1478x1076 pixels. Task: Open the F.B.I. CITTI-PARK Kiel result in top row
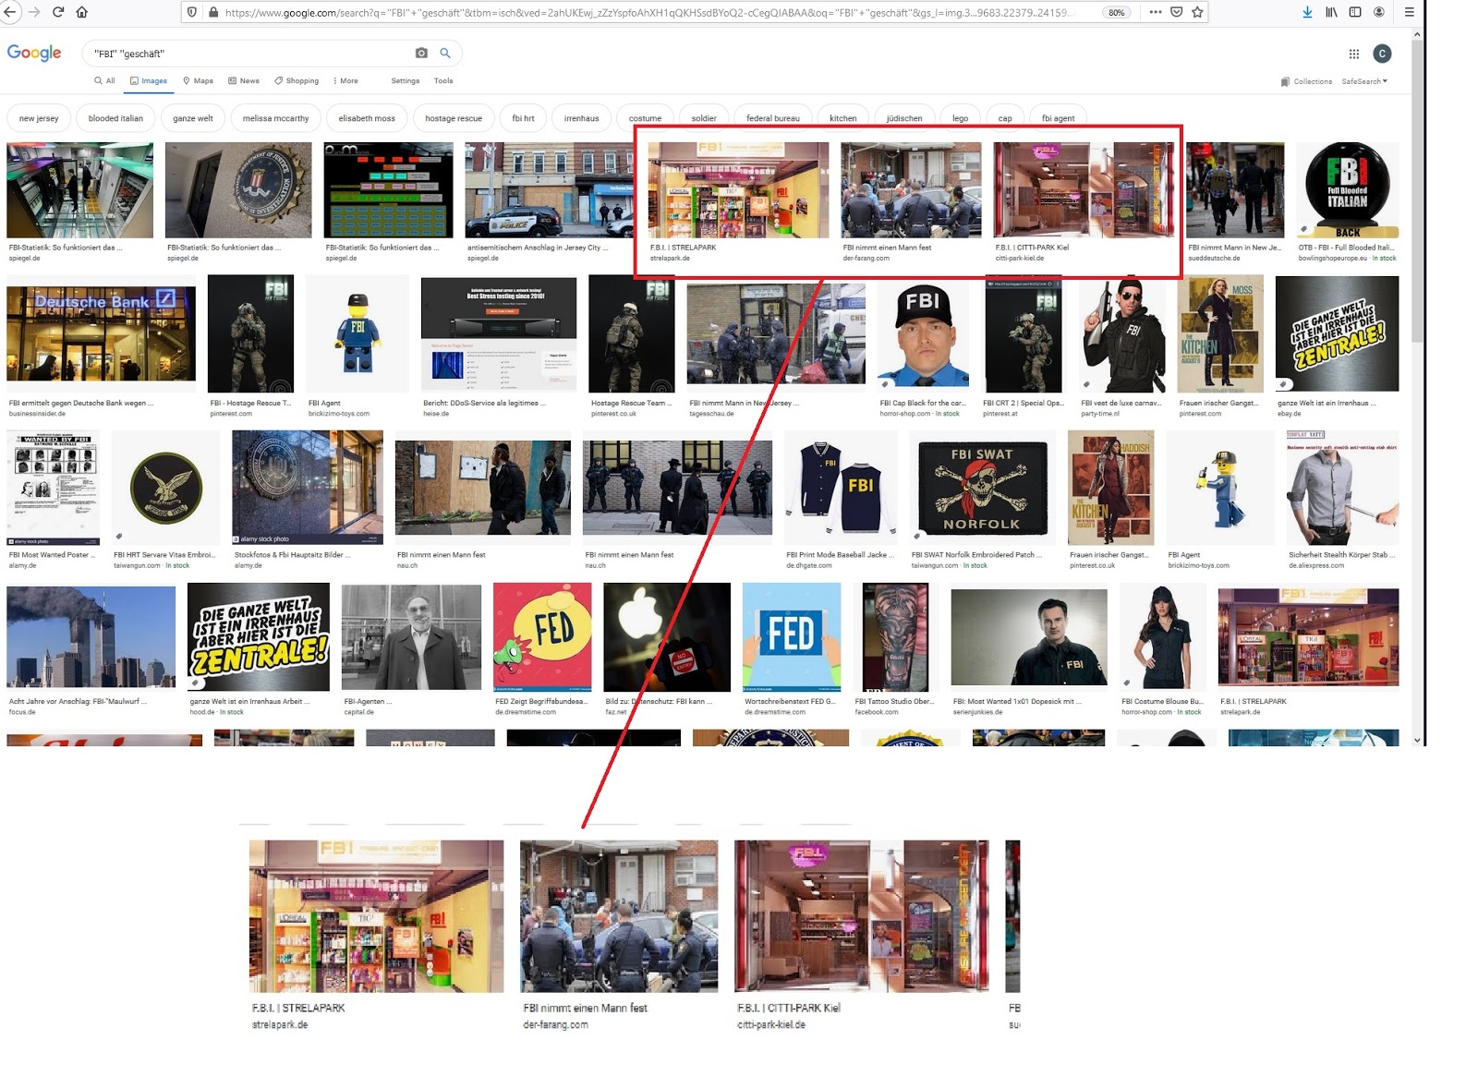[x=1084, y=190]
